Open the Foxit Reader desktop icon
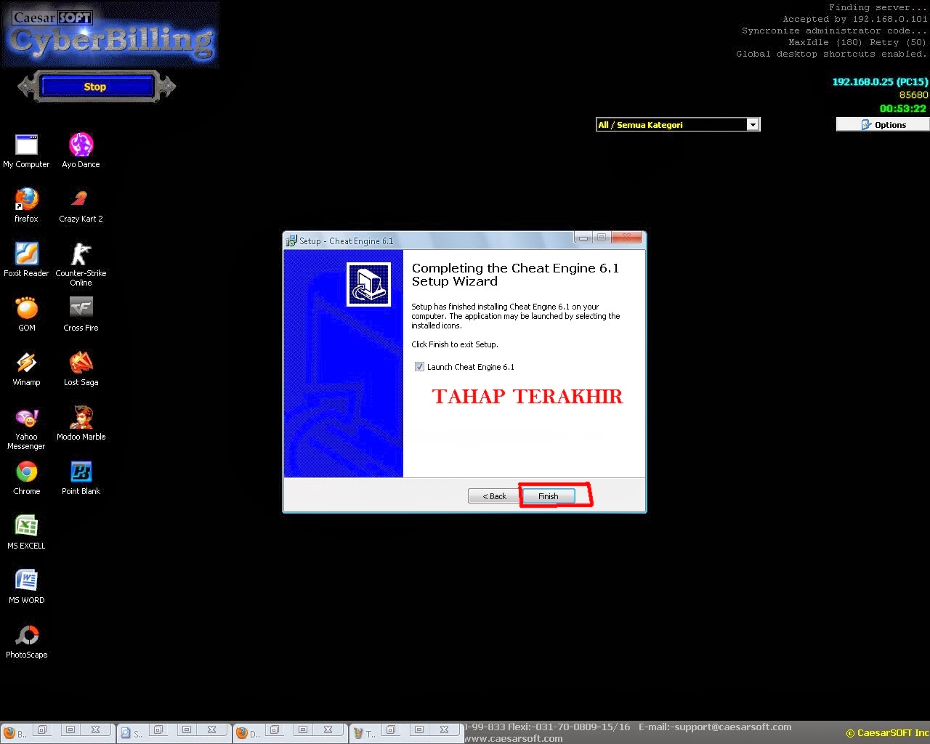Image resolution: width=930 pixels, height=744 pixels. click(x=26, y=259)
